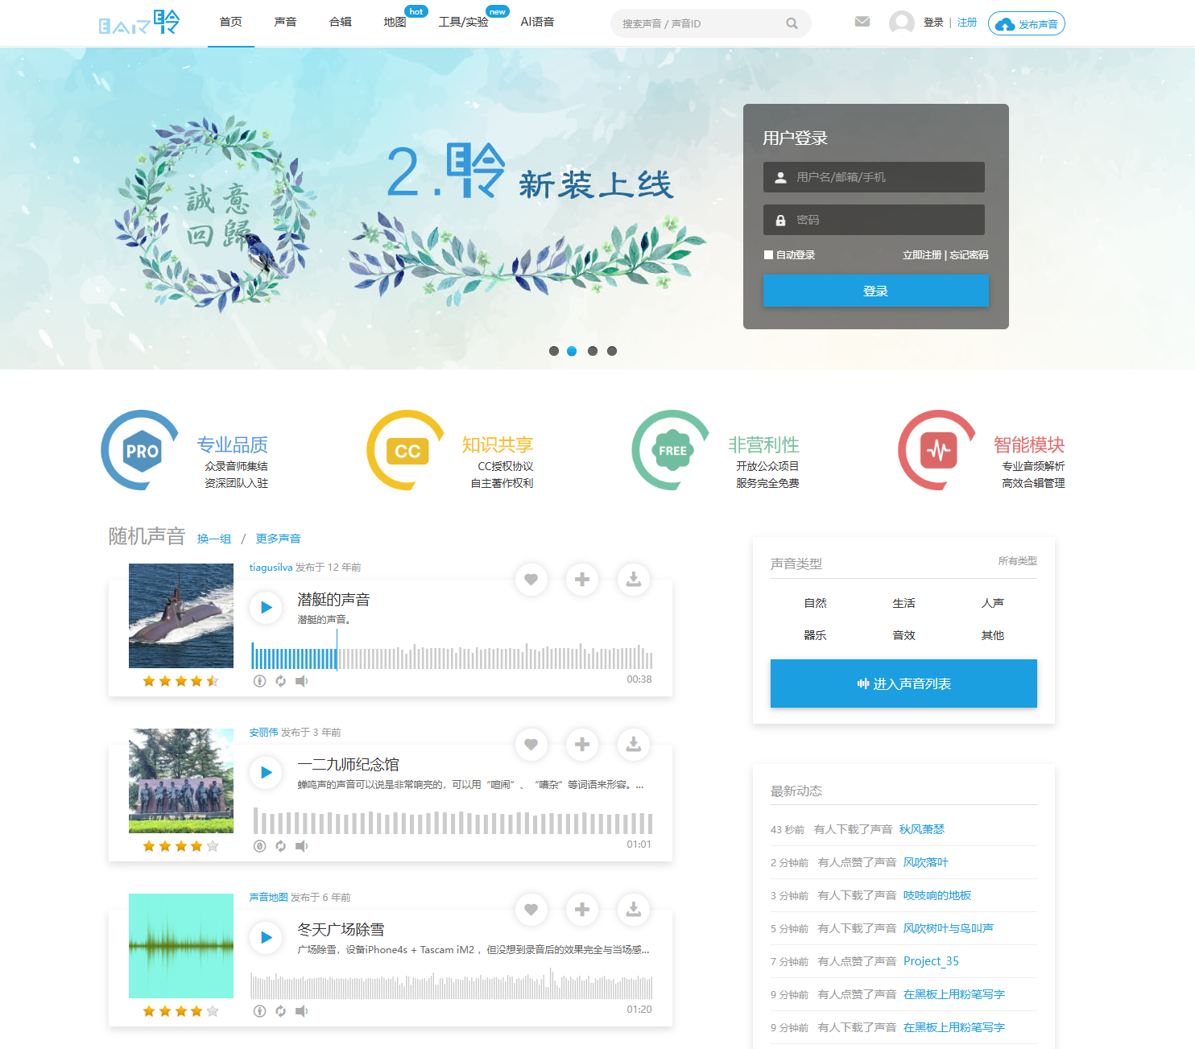The width and height of the screenshot is (1195, 1049).
Task: Focus the 用户名/邮箱/手机 input field
Action: click(x=874, y=177)
